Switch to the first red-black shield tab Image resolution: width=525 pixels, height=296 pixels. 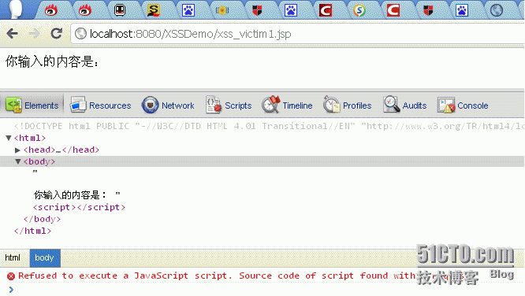pos(257,10)
